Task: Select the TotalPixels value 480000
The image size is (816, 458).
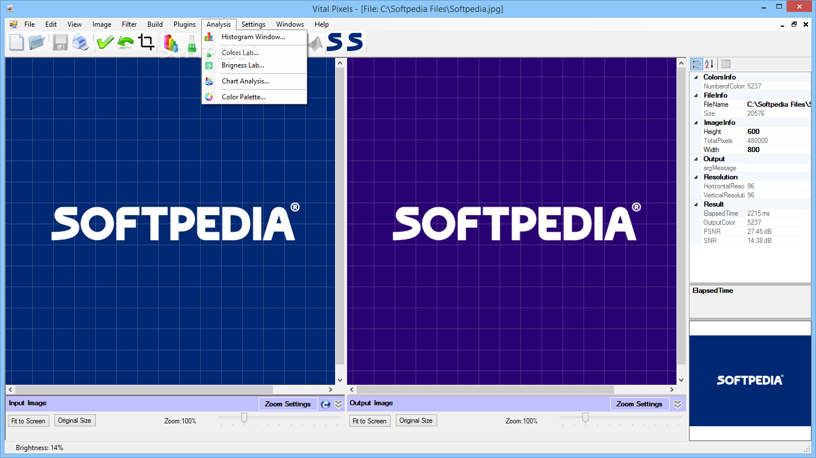Action: pos(778,141)
